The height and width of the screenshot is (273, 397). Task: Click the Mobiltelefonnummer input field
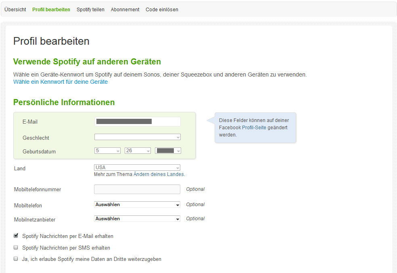pyautogui.click(x=137, y=189)
